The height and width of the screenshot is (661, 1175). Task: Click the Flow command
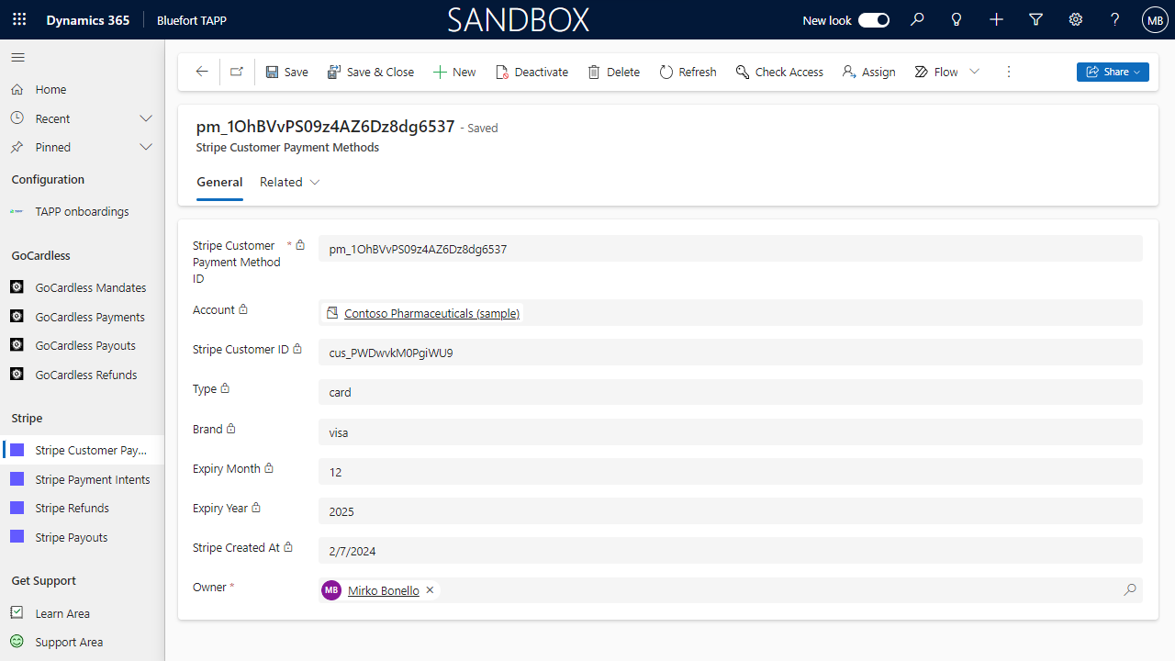coord(936,72)
